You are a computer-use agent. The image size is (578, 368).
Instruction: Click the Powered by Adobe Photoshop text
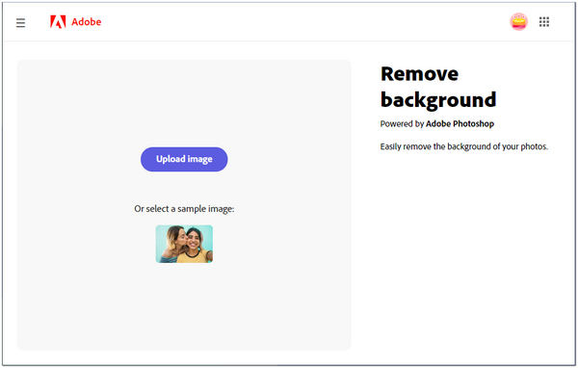click(436, 123)
